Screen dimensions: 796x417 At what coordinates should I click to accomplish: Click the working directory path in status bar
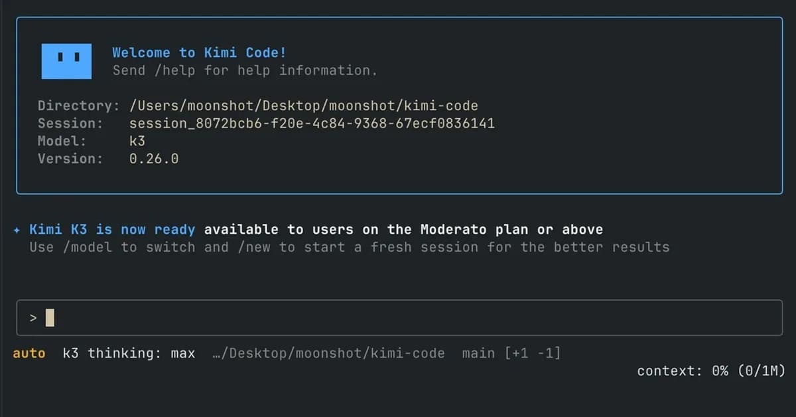(x=328, y=353)
